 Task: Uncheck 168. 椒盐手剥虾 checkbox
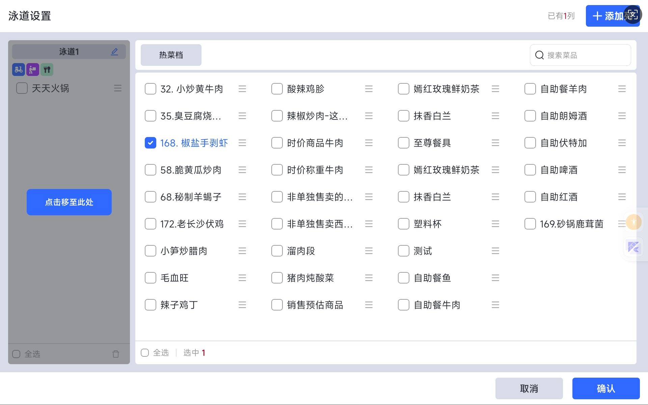pyautogui.click(x=151, y=143)
